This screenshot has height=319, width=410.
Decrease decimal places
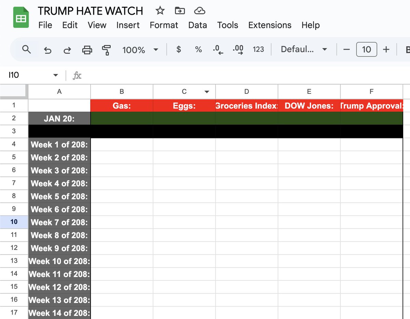(x=218, y=50)
